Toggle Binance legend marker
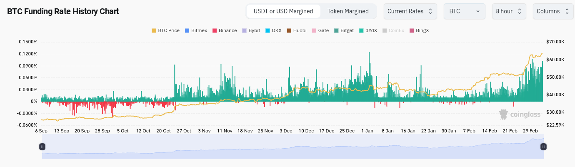575x167 pixels. pyautogui.click(x=215, y=30)
